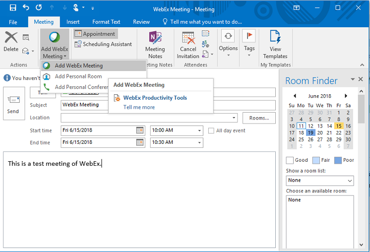370x252 pixels.
Task: Open the File tab
Action: [13, 22]
